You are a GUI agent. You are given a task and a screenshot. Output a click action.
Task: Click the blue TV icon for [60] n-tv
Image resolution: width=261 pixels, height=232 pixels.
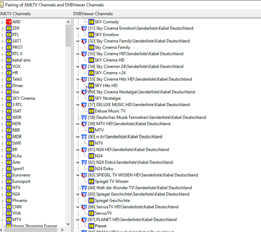click(84, 137)
